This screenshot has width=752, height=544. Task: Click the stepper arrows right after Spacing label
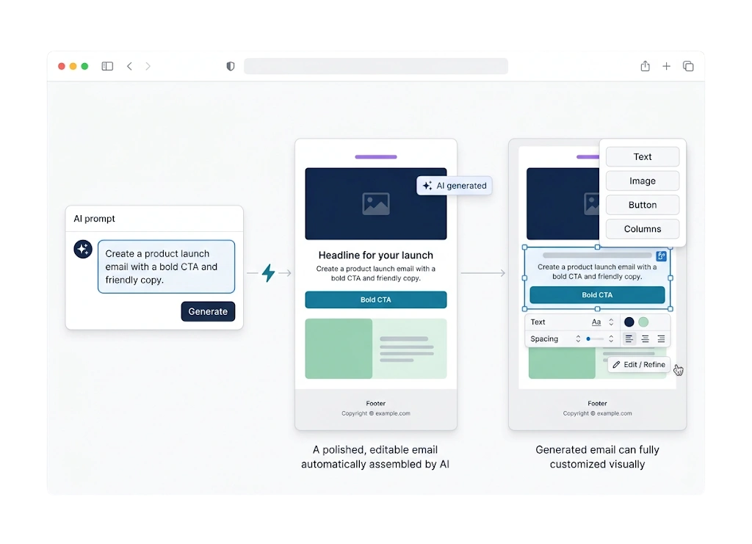click(578, 339)
